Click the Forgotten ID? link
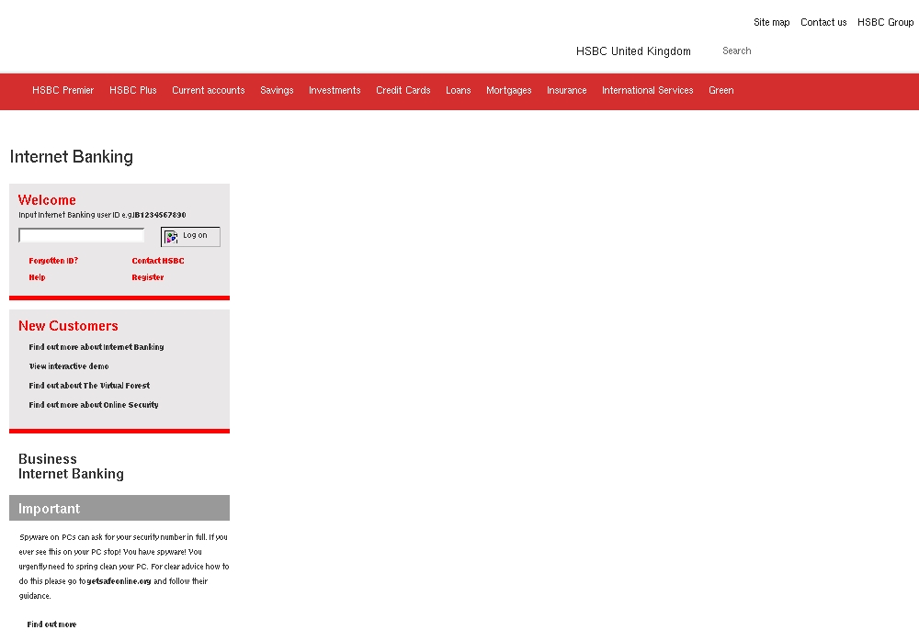919x641 pixels. click(53, 261)
